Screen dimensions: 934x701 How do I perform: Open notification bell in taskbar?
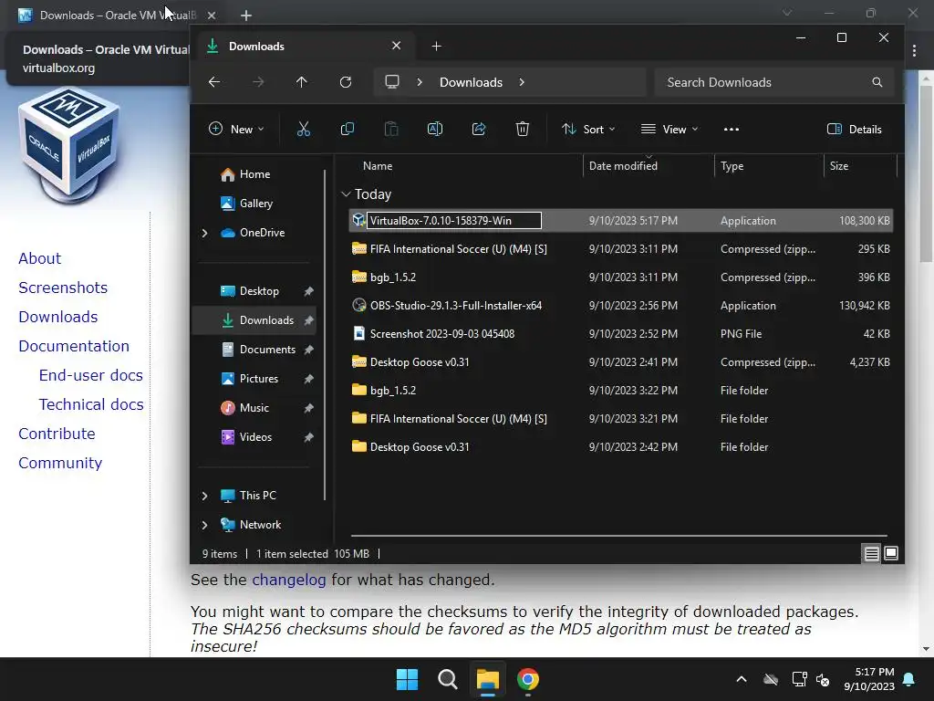(909, 679)
